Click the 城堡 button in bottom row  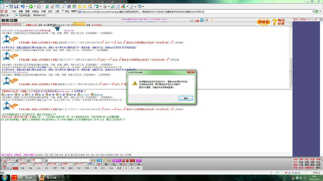(119, 168)
